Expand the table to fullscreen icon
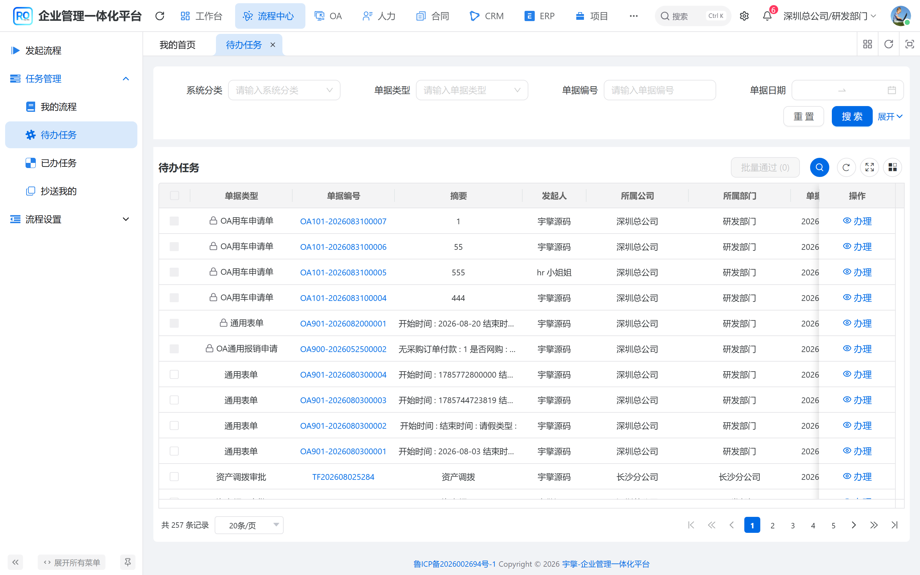 click(x=870, y=167)
